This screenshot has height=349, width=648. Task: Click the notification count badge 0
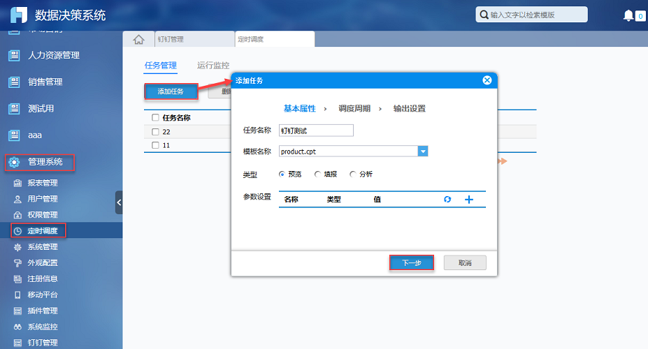[x=640, y=16]
